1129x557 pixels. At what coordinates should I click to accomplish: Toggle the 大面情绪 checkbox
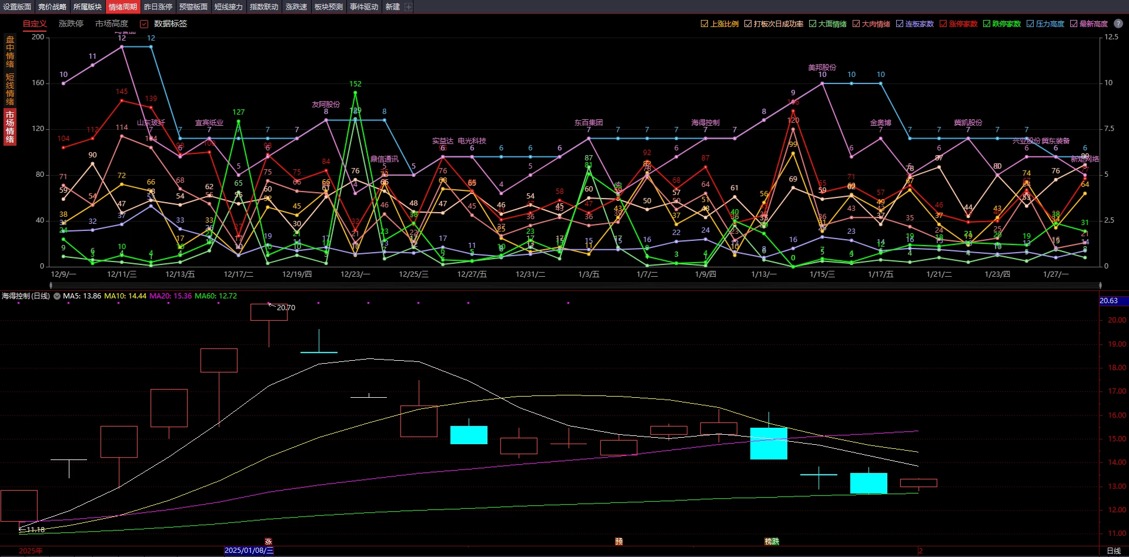coord(813,24)
